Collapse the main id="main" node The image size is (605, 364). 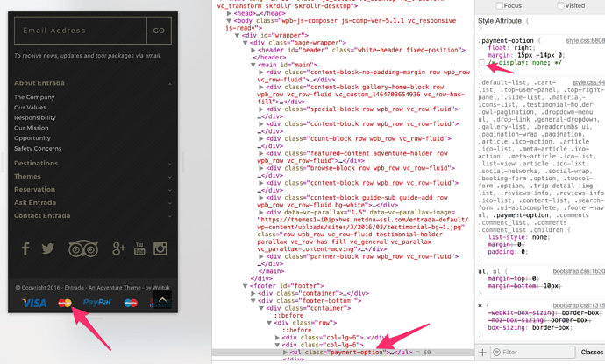(253, 65)
